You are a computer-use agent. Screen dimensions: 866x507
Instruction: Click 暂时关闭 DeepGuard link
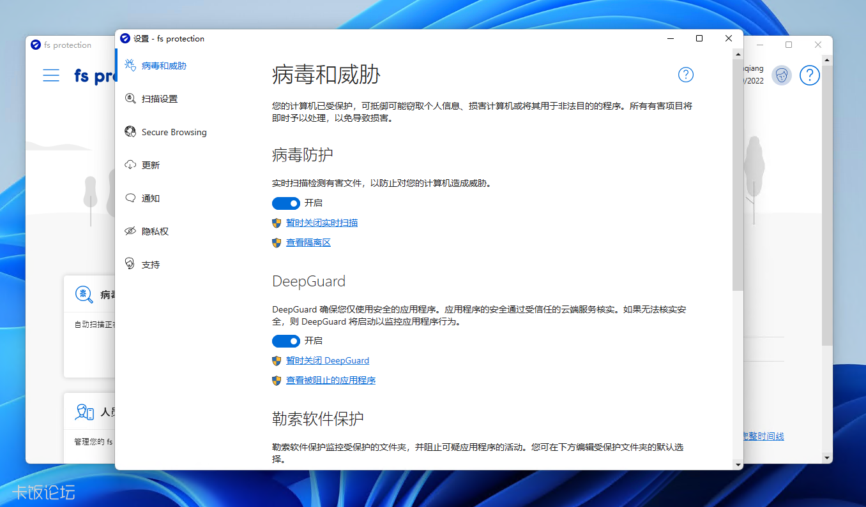(x=328, y=360)
